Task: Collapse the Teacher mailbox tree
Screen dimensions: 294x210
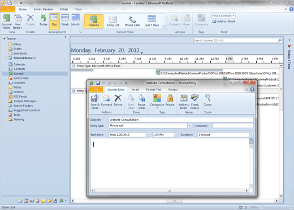Action: tap(4, 38)
